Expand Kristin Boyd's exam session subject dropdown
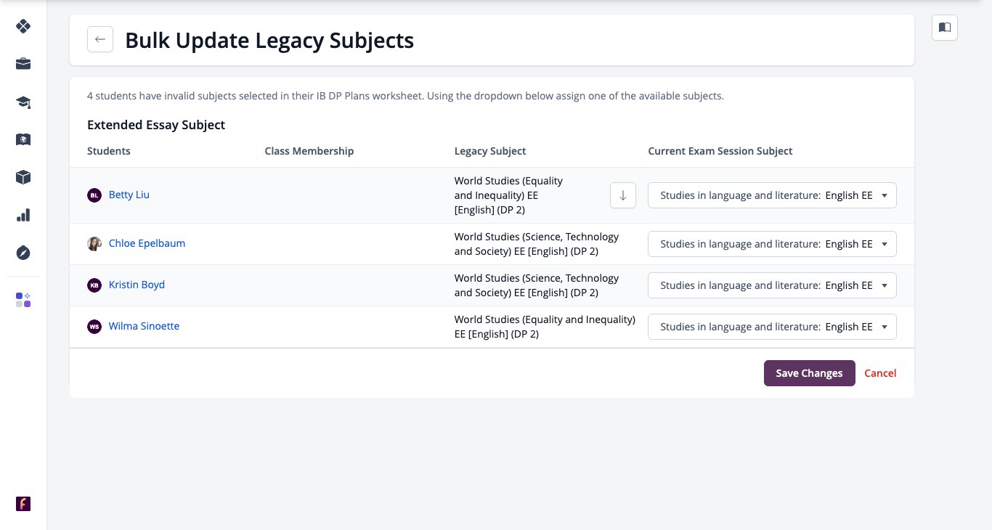 coord(772,285)
